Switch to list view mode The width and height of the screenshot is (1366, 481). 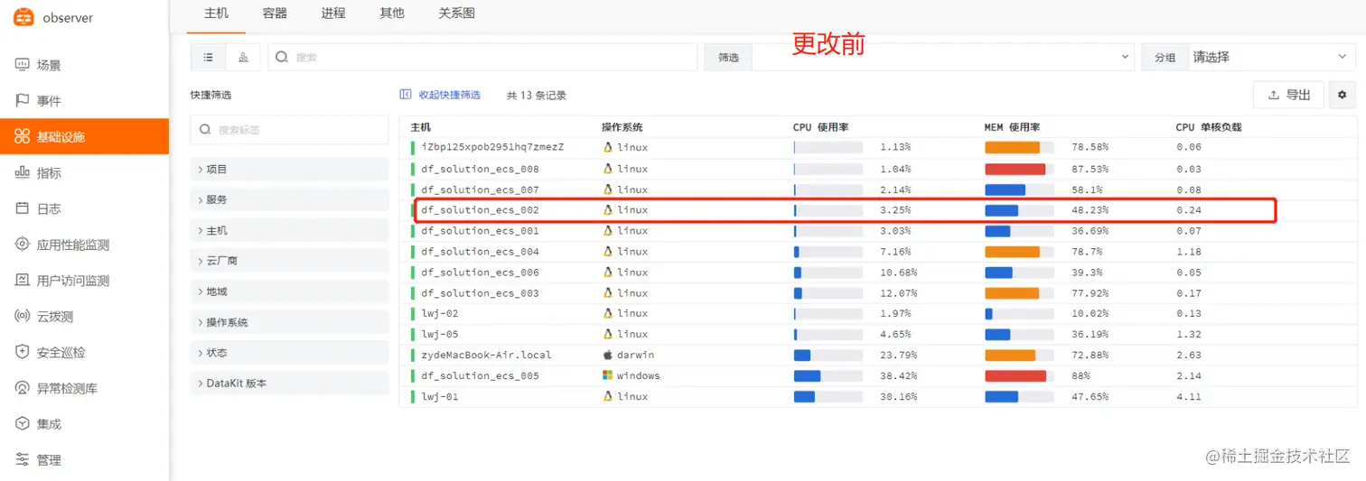(x=209, y=57)
